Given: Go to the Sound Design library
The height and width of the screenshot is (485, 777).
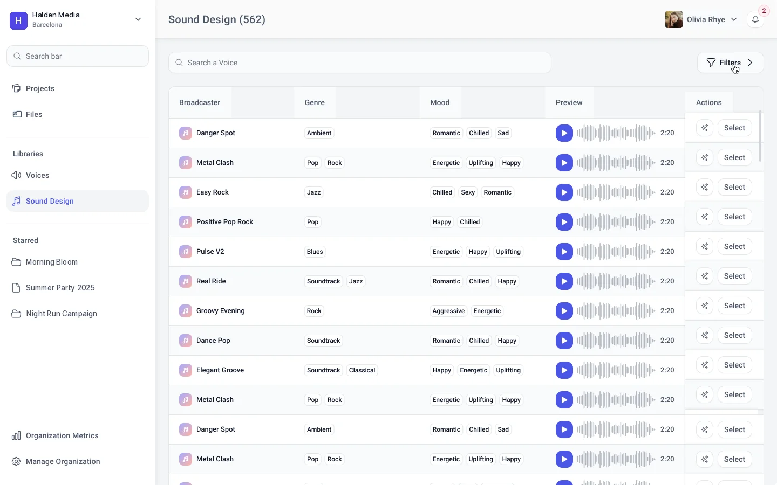Looking at the screenshot, I should click(x=78, y=201).
